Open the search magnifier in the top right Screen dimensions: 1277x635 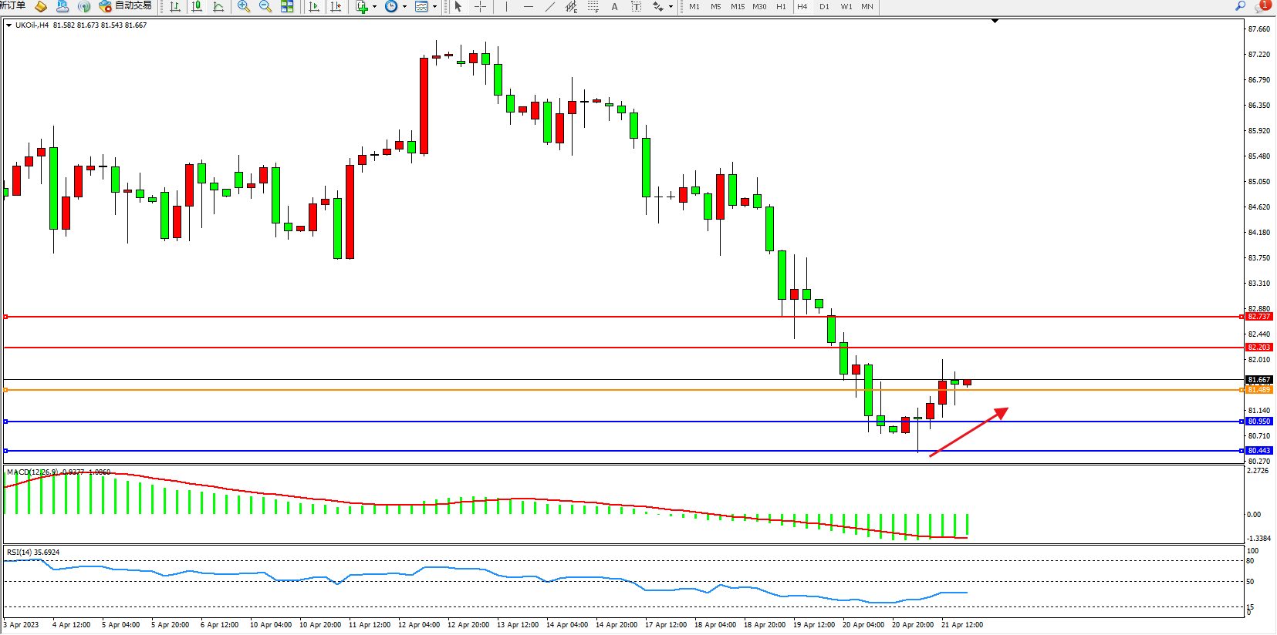[1241, 6]
